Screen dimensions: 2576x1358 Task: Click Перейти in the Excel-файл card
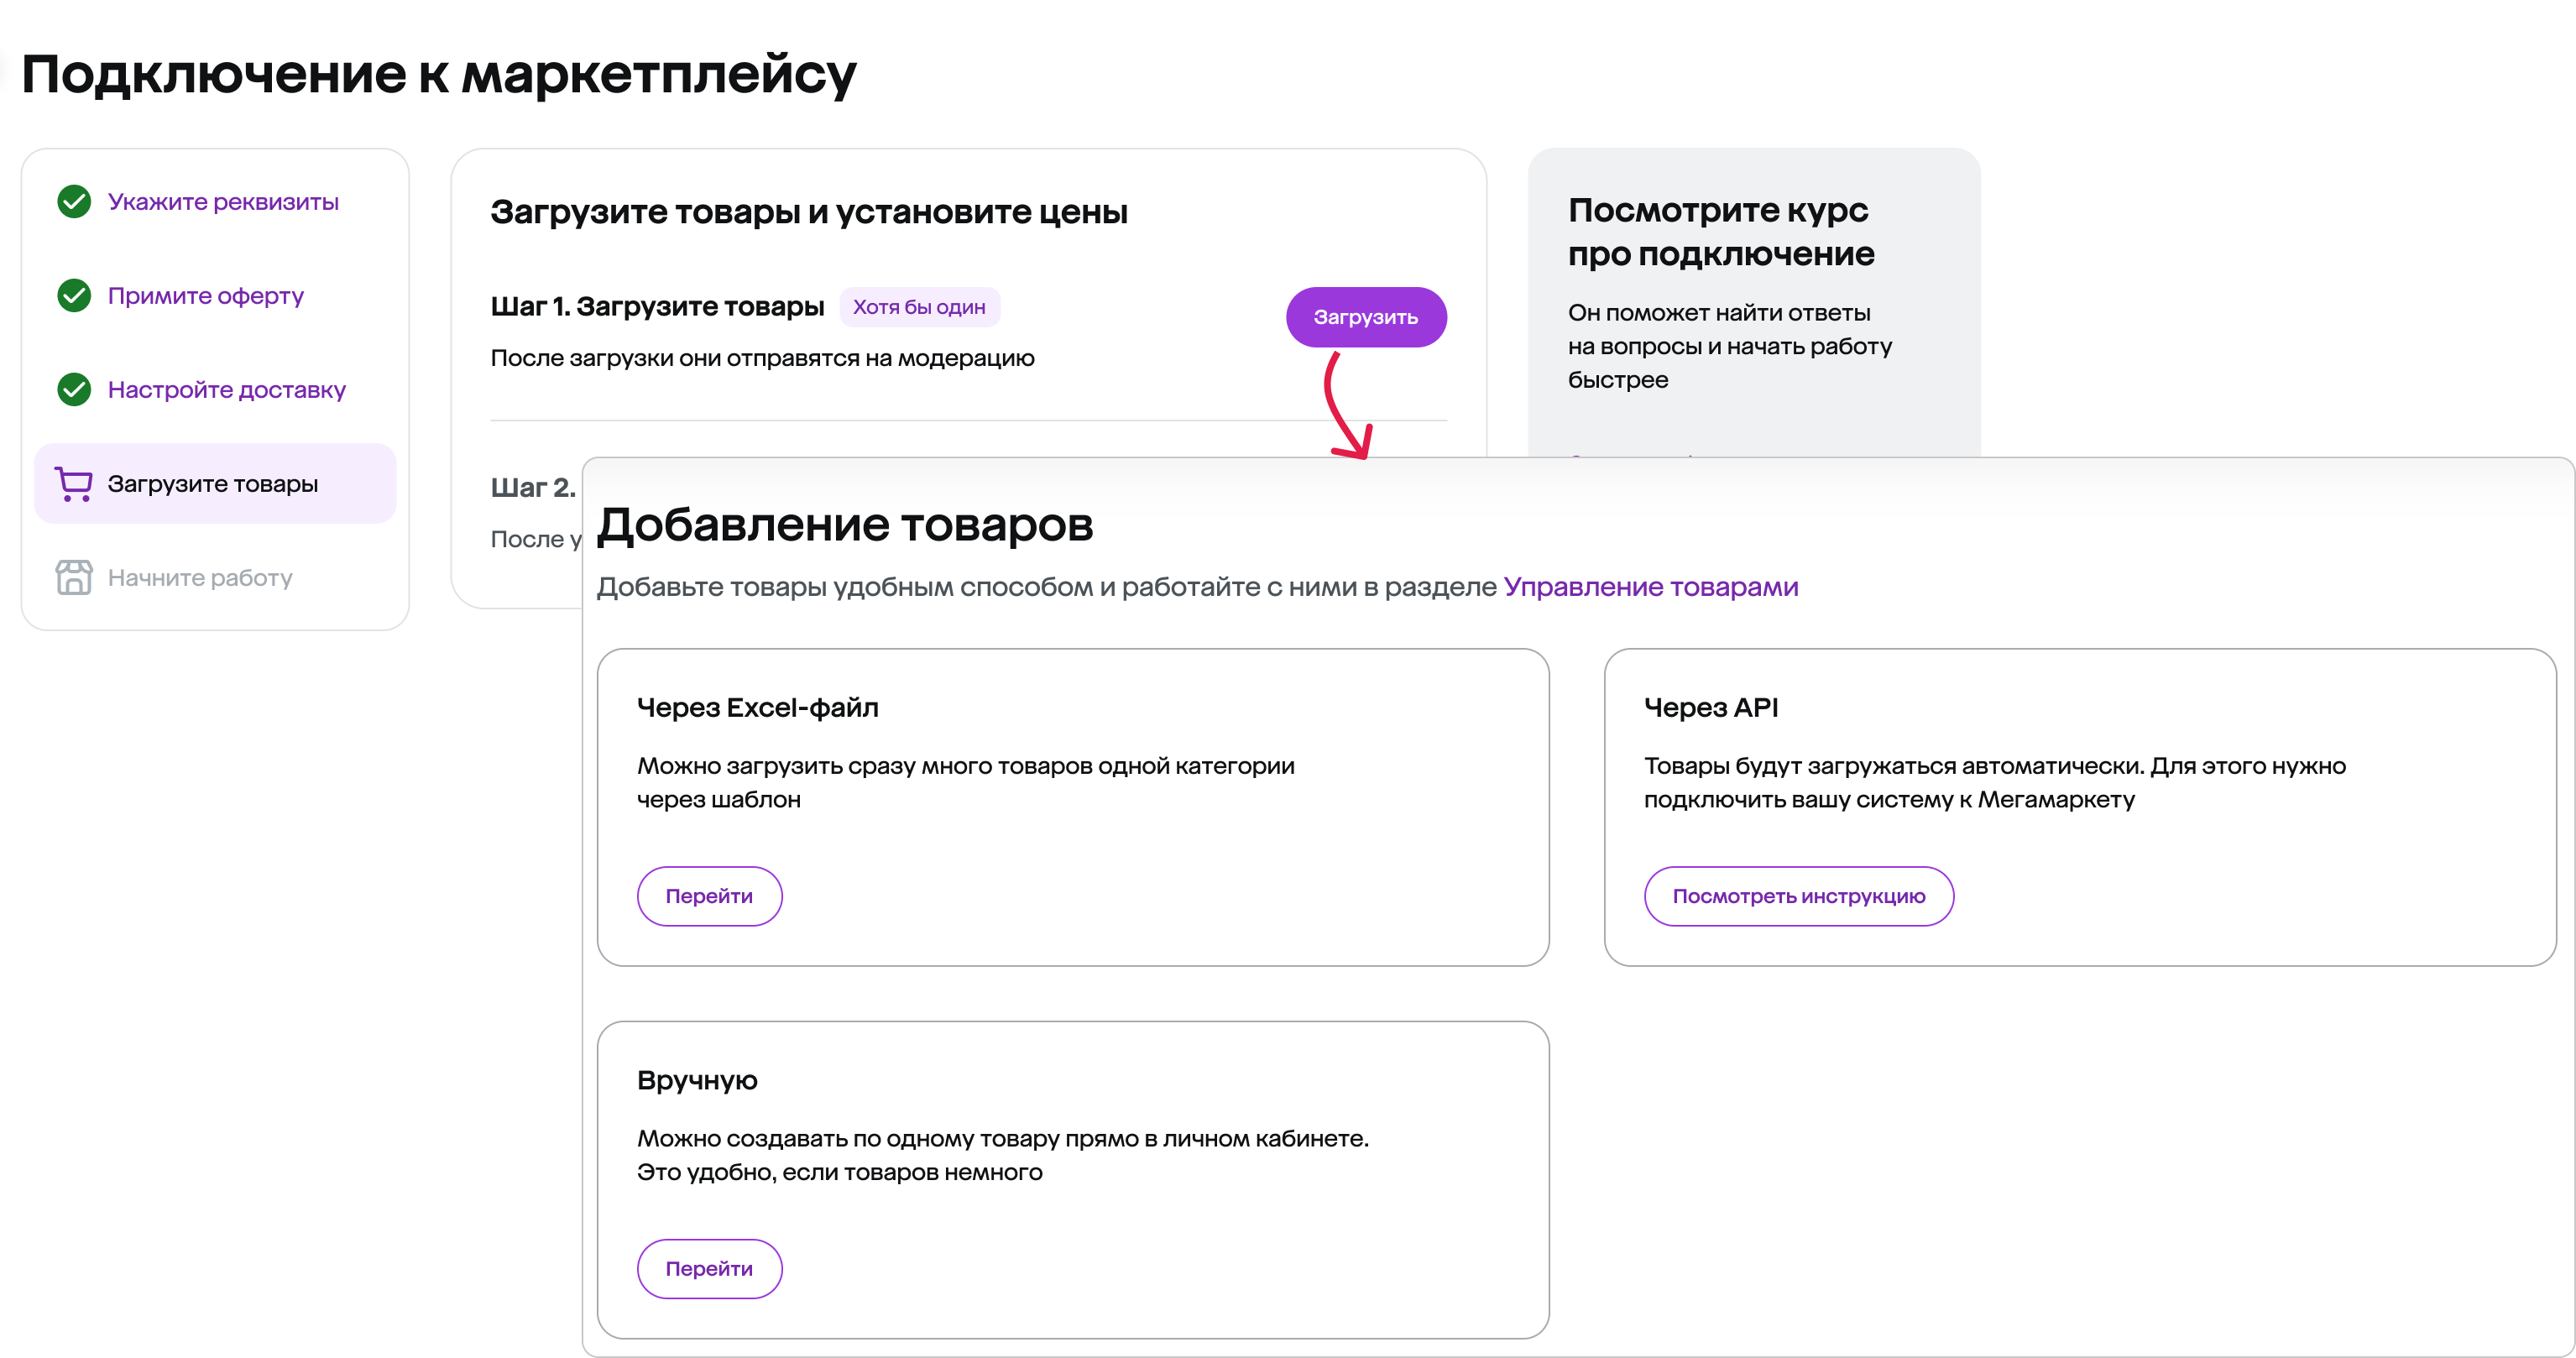click(x=709, y=896)
